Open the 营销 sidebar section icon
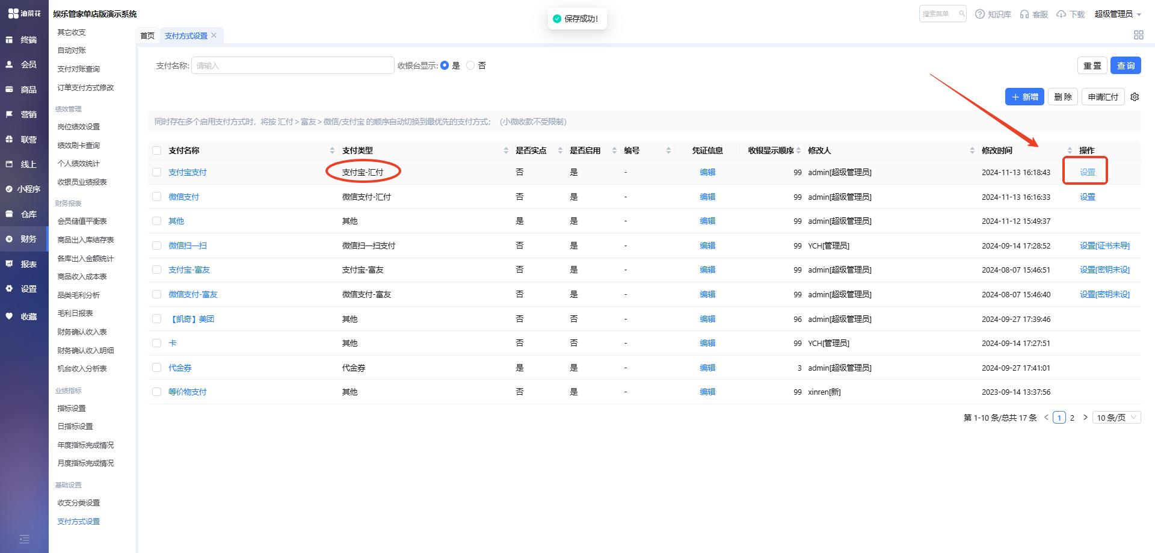Image resolution: width=1155 pixels, height=553 pixels. coord(9,114)
